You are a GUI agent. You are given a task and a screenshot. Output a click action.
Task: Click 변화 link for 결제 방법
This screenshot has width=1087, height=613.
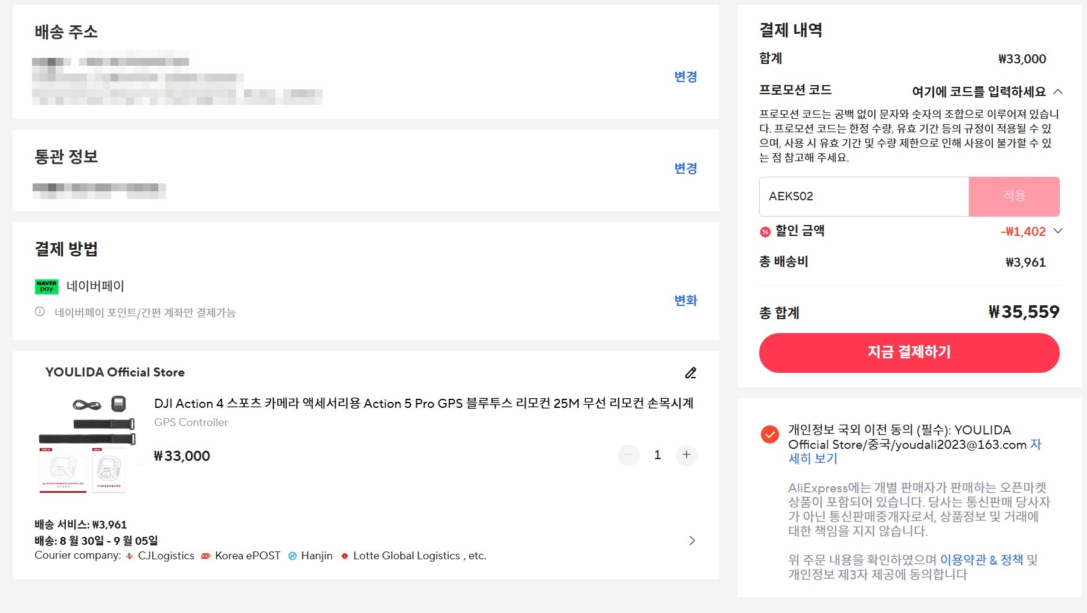(x=686, y=300)
